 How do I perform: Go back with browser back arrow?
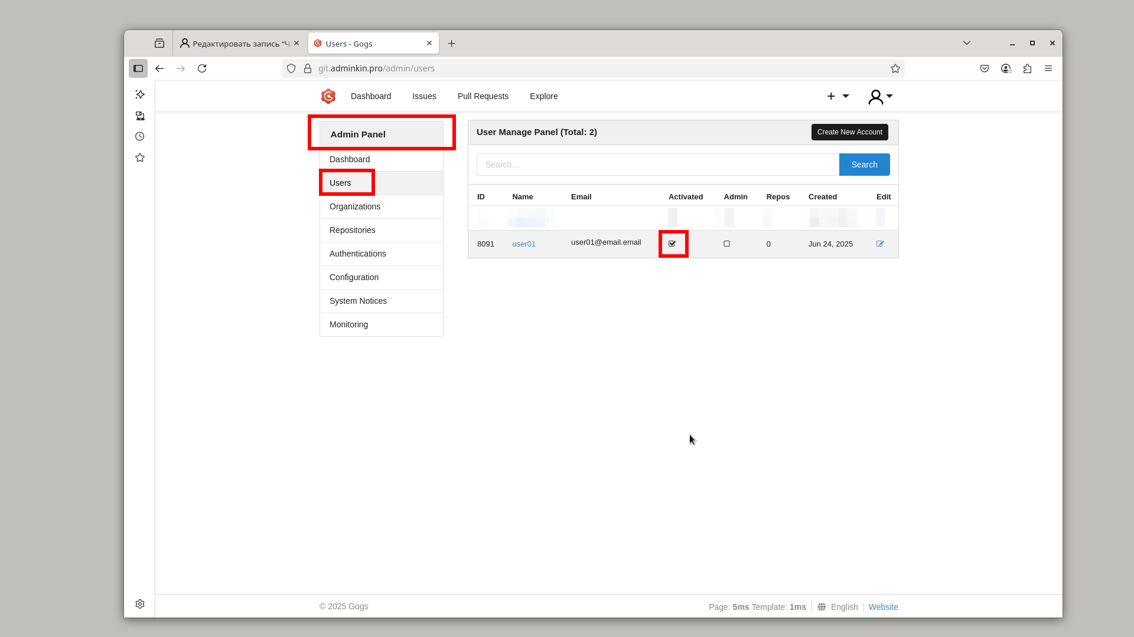(159, 68)
